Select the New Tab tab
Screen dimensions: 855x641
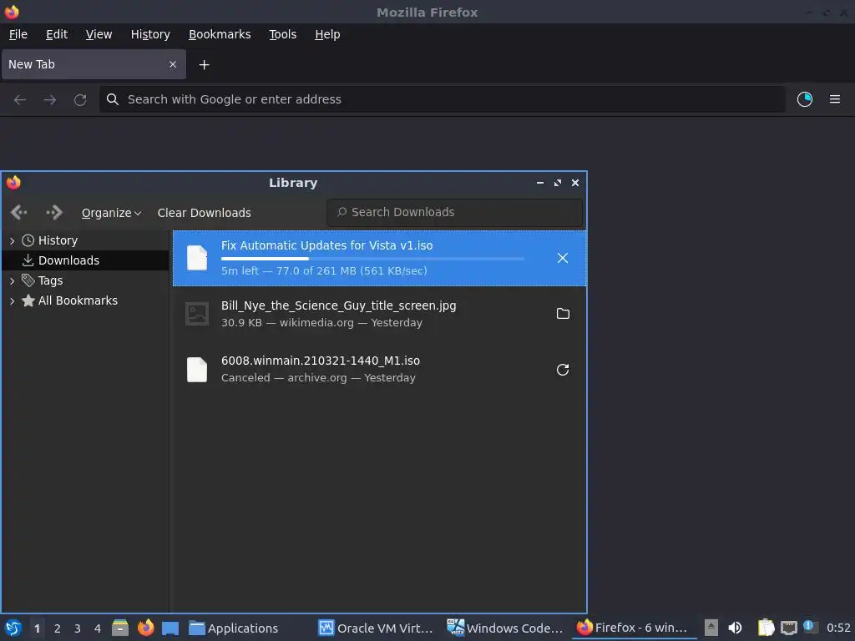pyautogui.click(x=94, y=64)
